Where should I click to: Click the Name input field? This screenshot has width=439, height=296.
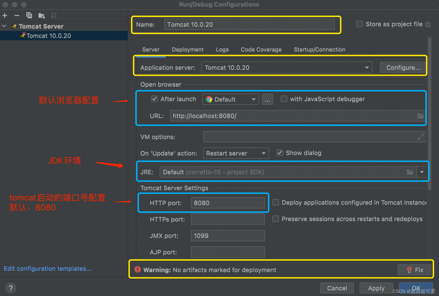pos(249,24)
